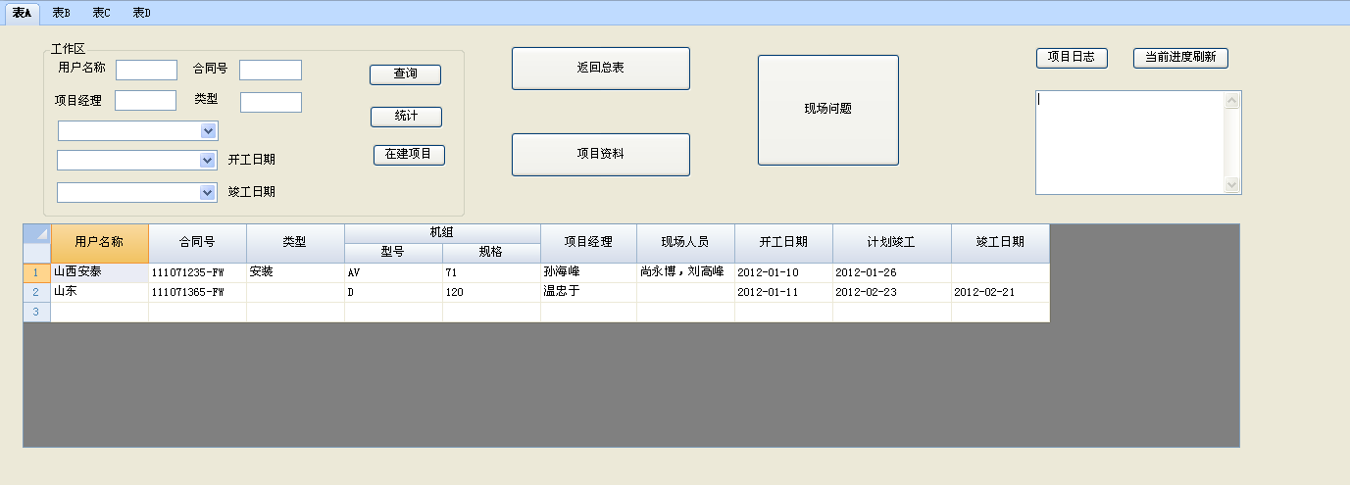Select cell 2012-02-21
This screenshot has width=1350, height=485.
click(1000, 292)
